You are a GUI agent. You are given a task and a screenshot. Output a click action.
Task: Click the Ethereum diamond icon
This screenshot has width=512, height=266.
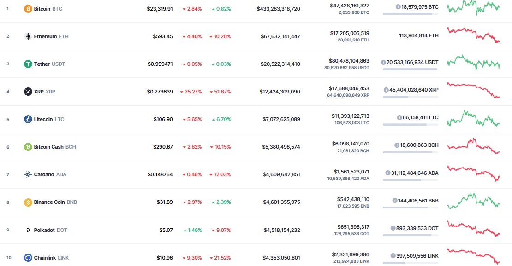coord(28,36)
